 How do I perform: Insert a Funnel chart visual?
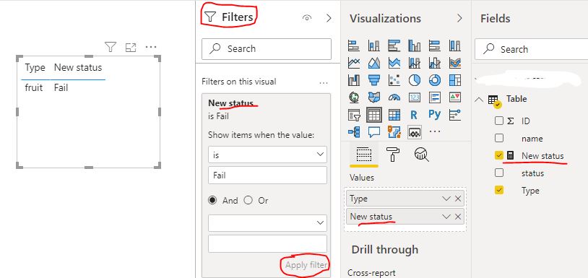(x=374, y=80)
